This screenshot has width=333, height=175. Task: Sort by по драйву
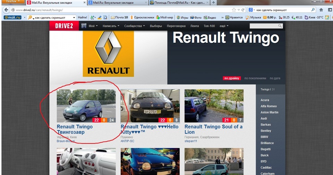point(232,78)
